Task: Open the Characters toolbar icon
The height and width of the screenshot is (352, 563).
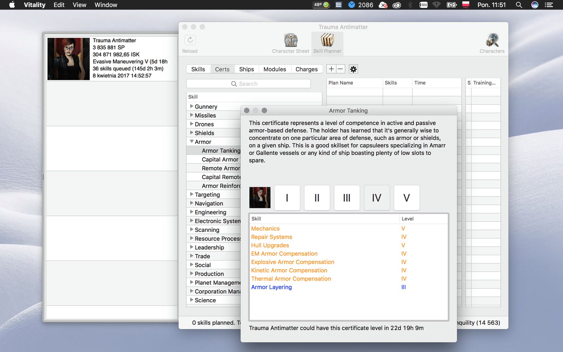Action: 492,44
